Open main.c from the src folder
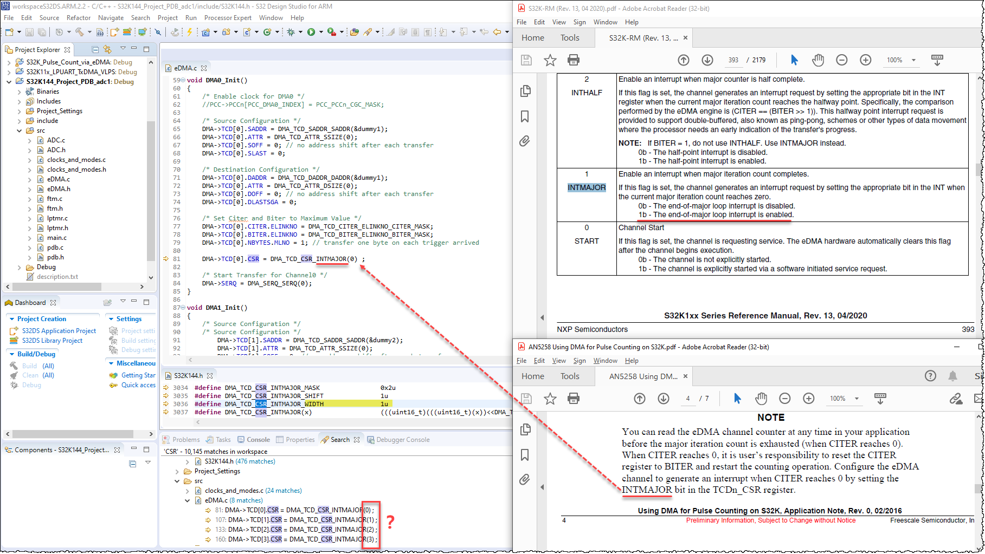The image size is (985, 554). 56,238
